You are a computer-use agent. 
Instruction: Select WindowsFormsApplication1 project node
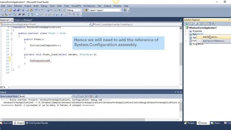click(203, 28)
